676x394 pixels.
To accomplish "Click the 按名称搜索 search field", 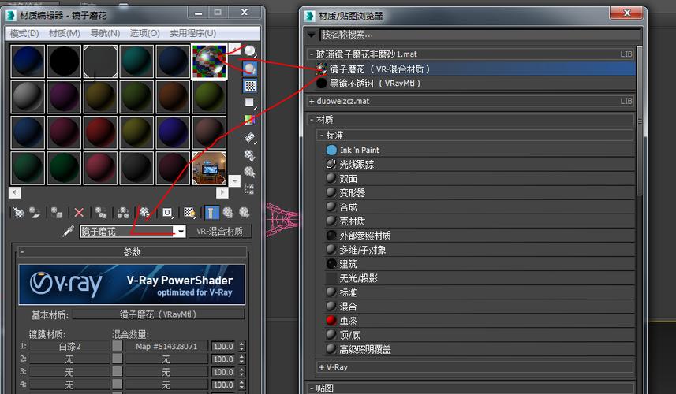I will pyautogui.click(x=480, y=35).
